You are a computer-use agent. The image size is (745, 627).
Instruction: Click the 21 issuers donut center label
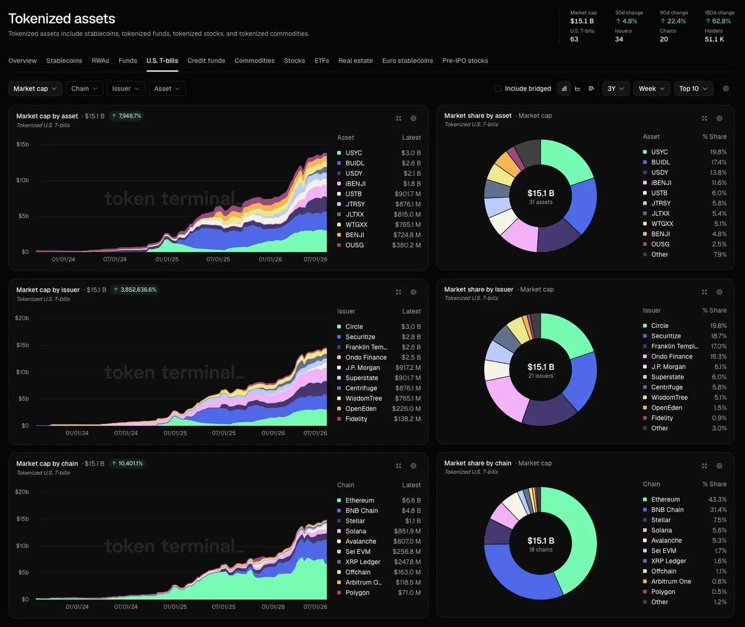(x=541, y=376)
